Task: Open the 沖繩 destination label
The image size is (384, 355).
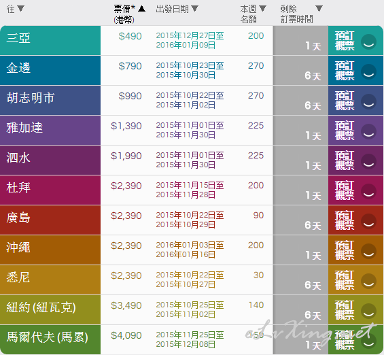Action: coord(18,247)
